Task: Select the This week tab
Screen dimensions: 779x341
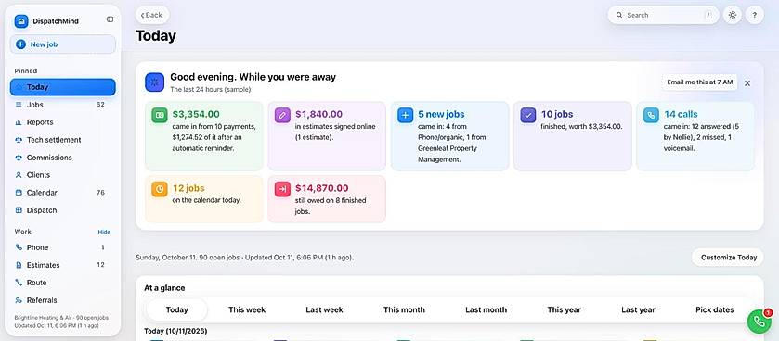Action: coord(247,309)
